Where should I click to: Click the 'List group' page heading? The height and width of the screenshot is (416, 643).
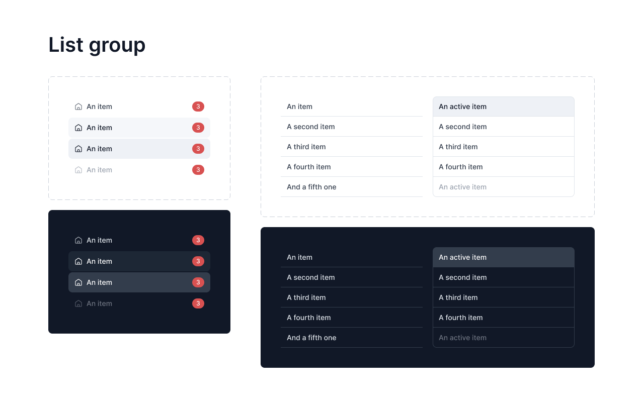tap(97, 45)
